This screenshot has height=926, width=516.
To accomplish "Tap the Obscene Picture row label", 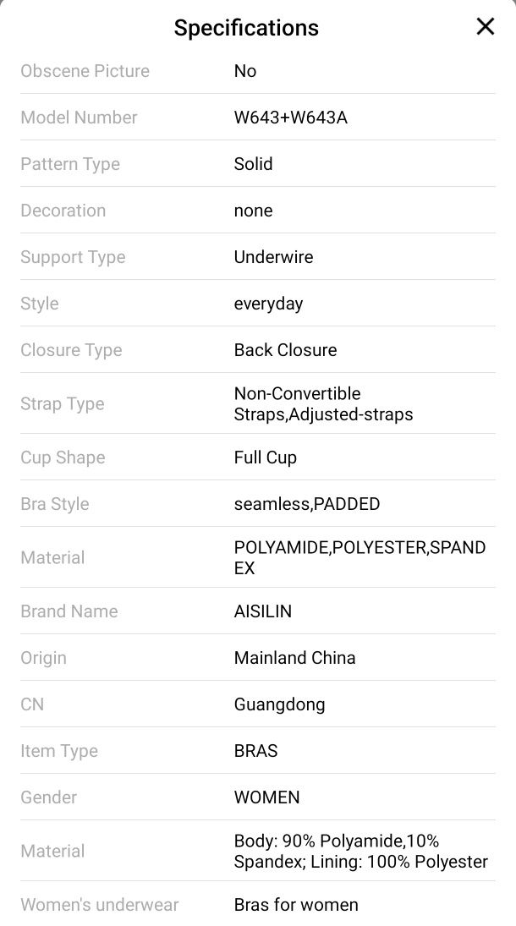I will pos(85,71).
